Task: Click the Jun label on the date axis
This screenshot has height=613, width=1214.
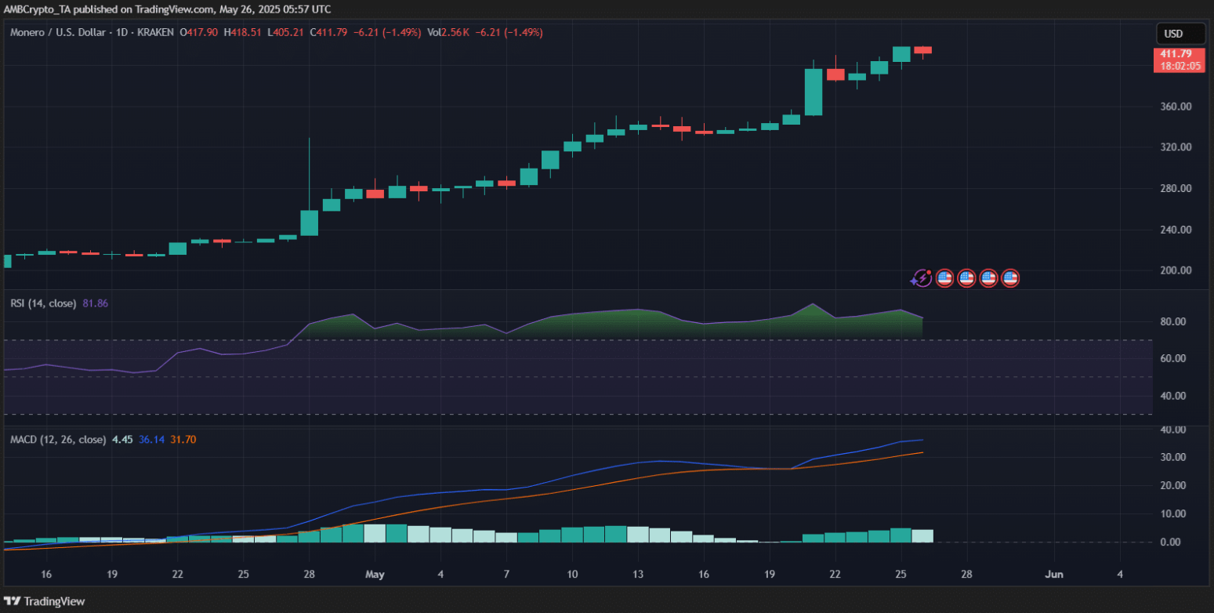Action: pyautogui.click(x=1054, y=574)
